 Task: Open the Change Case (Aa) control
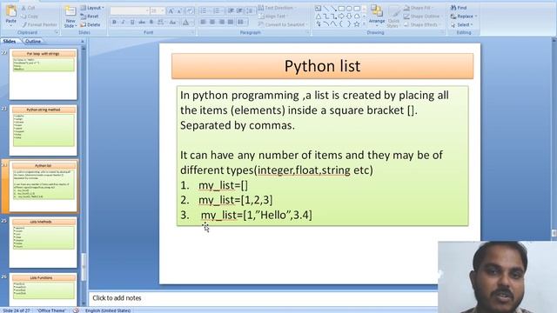click(x=173, y=23)
